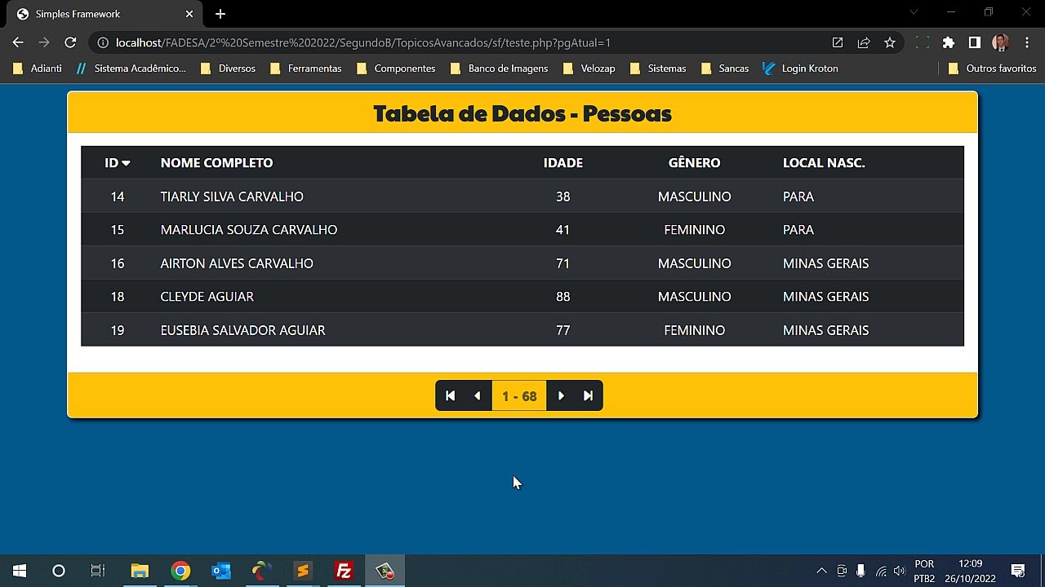Select row AIRTON ALVES CARVALHO
Screen dimensions: 1045x587
pos(522,263)
